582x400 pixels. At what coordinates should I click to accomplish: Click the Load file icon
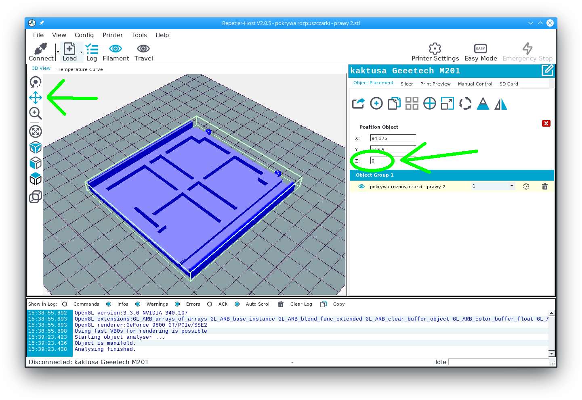pos(69,49)
